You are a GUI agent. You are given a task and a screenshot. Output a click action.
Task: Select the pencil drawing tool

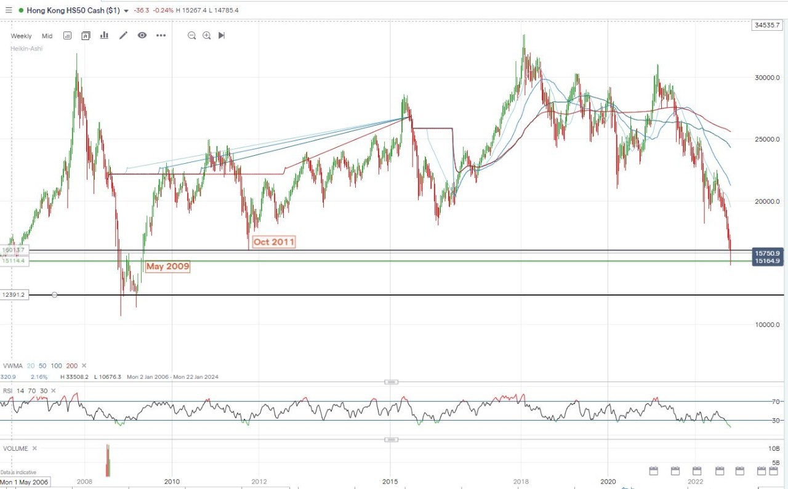[x=123, y=36]
